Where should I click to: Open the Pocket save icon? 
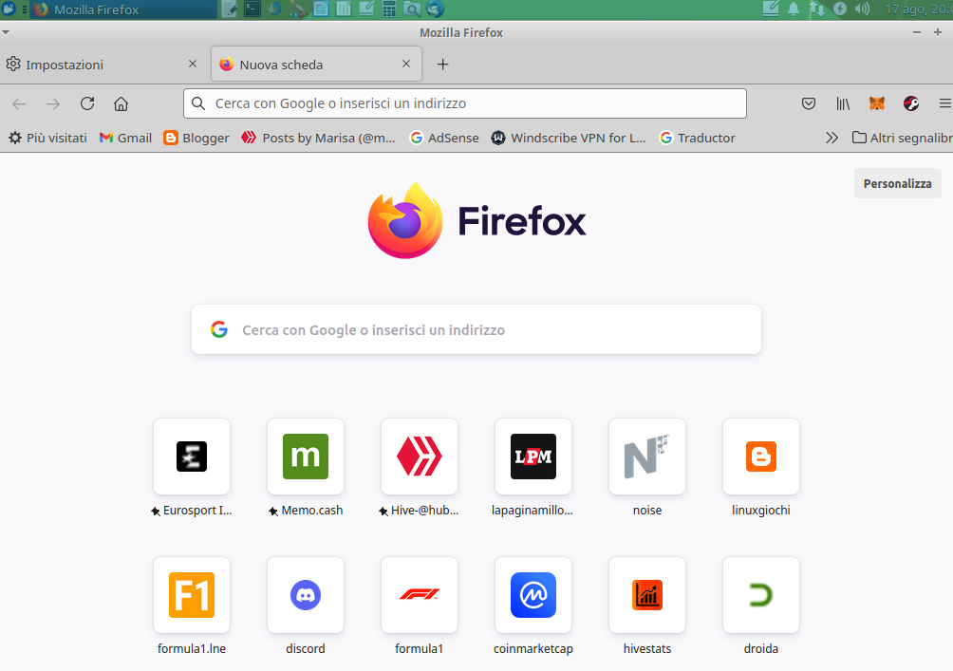pyautogui.click(x=809, y=104)
